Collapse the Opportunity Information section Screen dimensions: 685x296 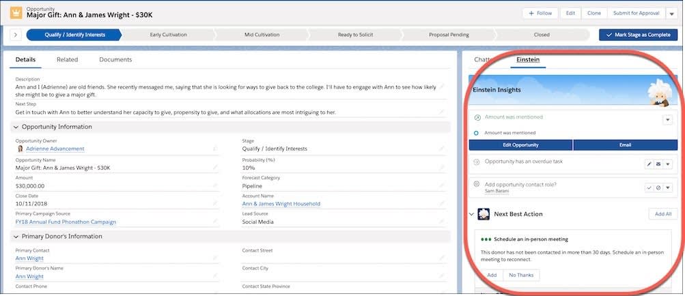[x=16, y=127]
